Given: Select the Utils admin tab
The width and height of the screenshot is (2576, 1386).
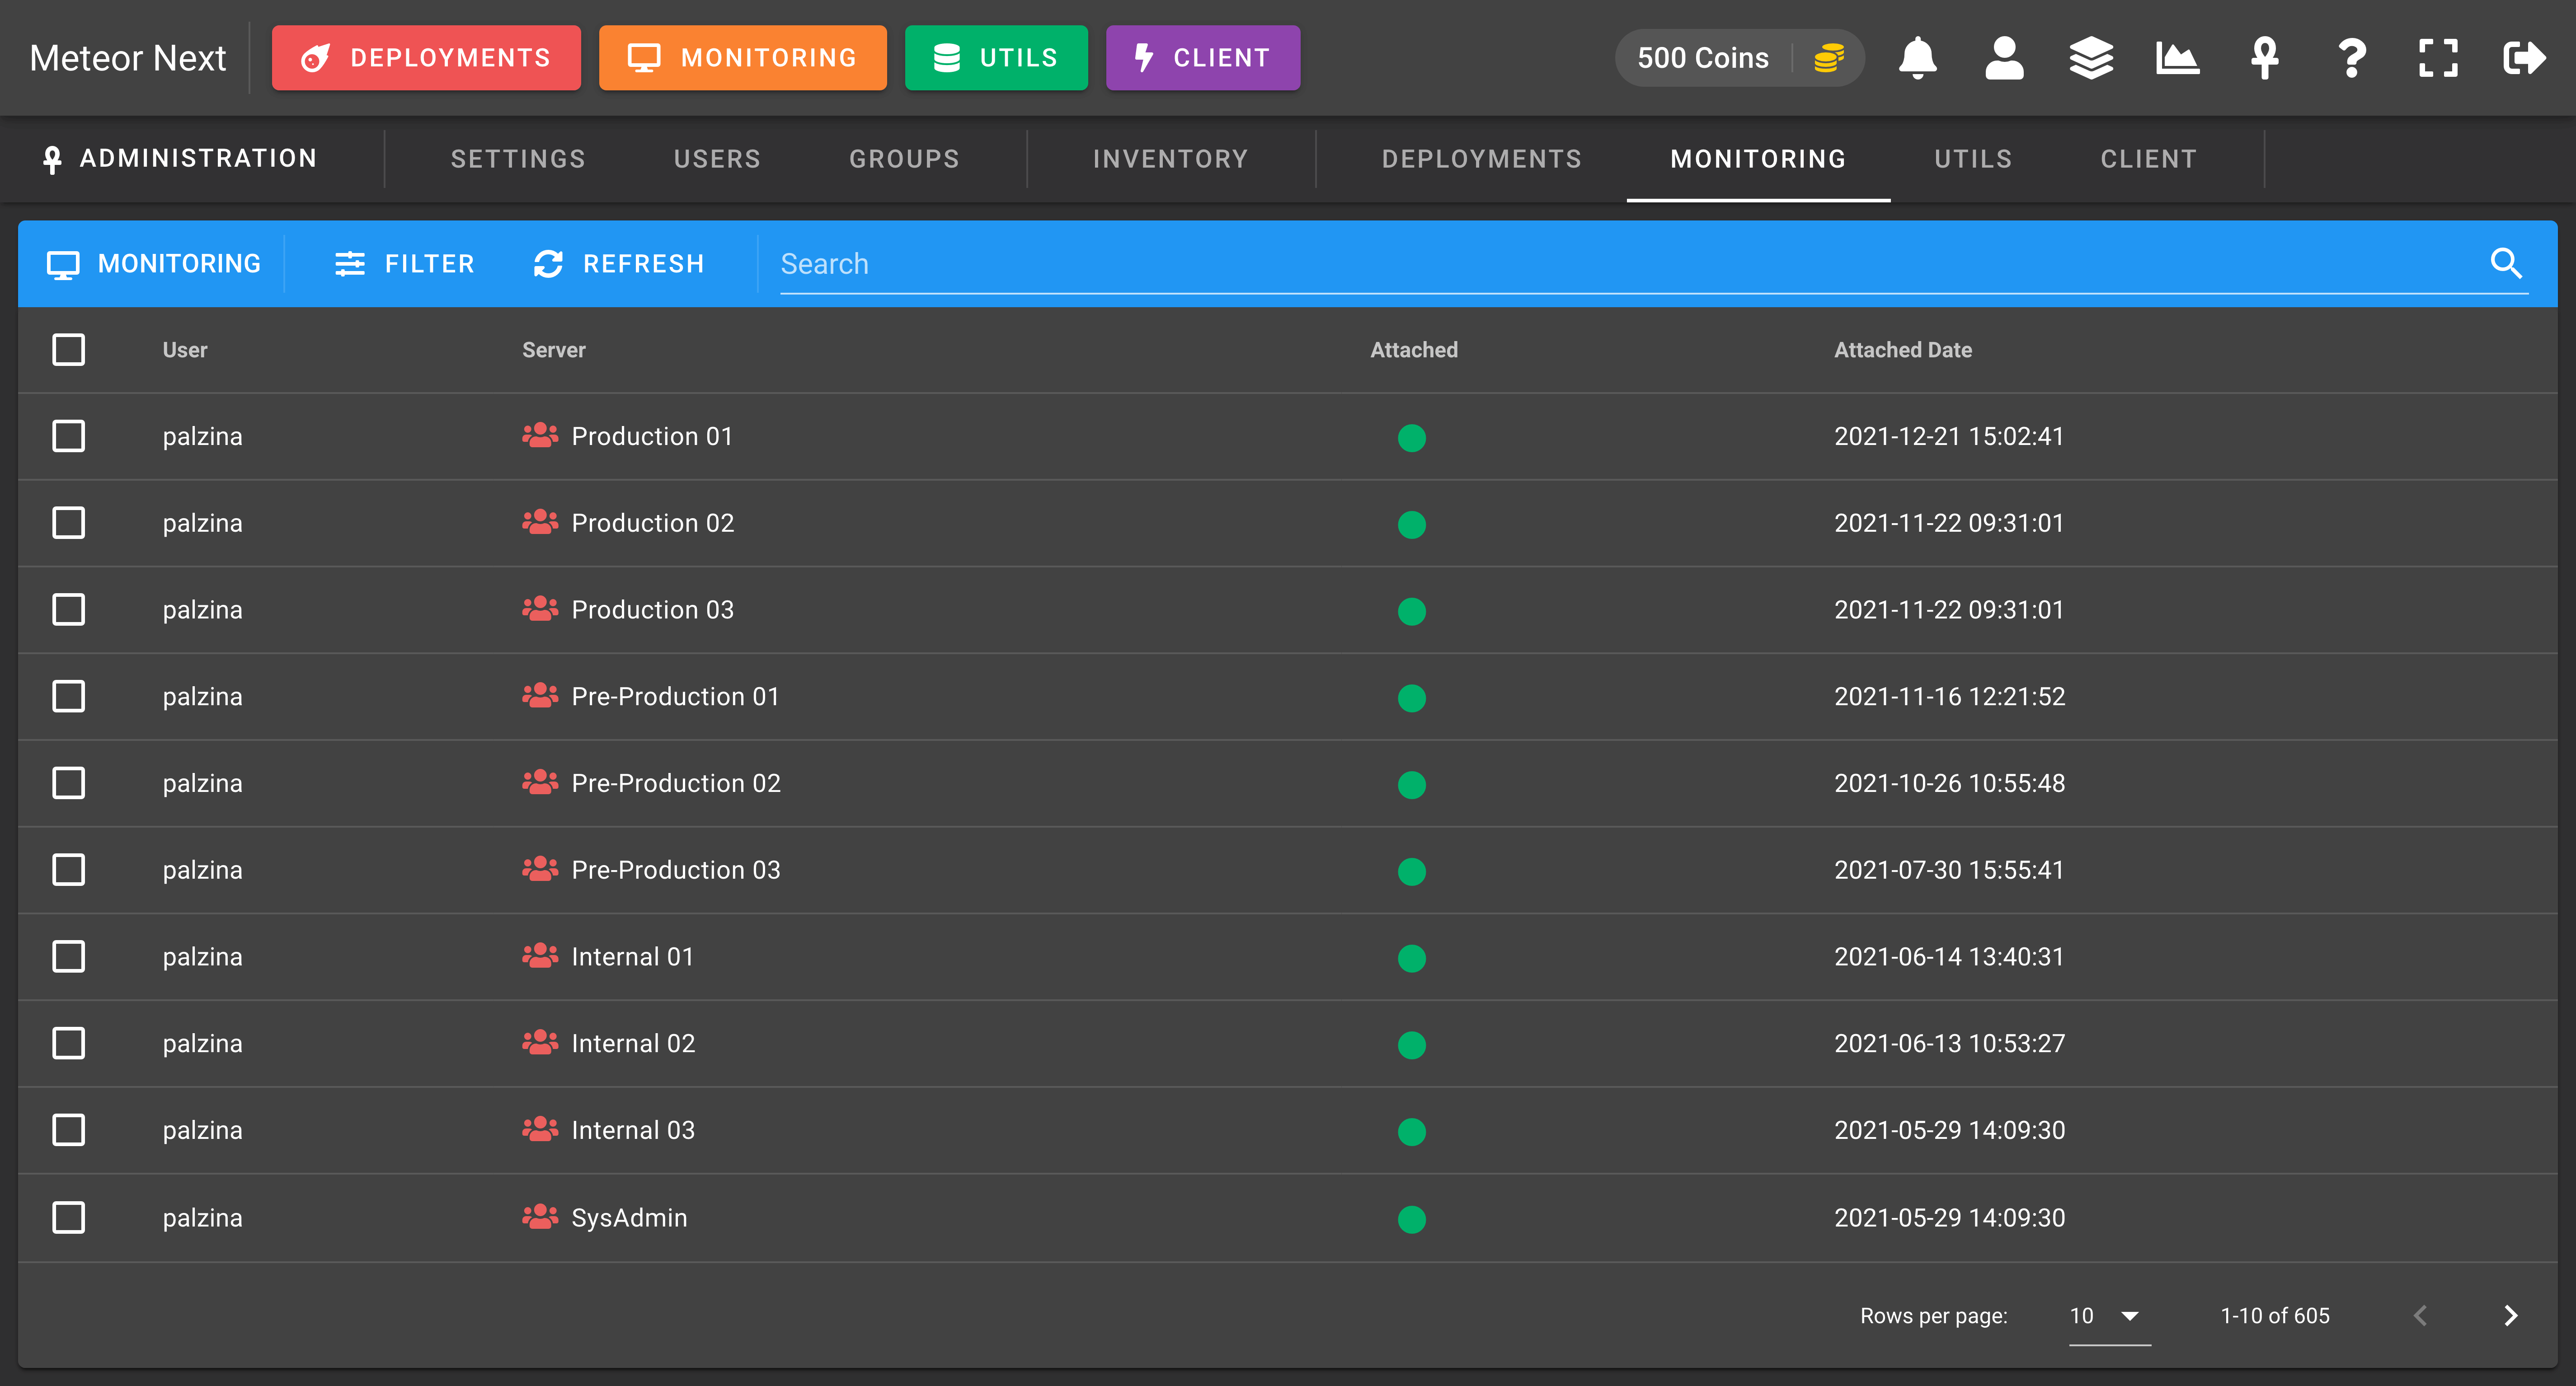Looking at the screenshot, I should point(1973,159).
